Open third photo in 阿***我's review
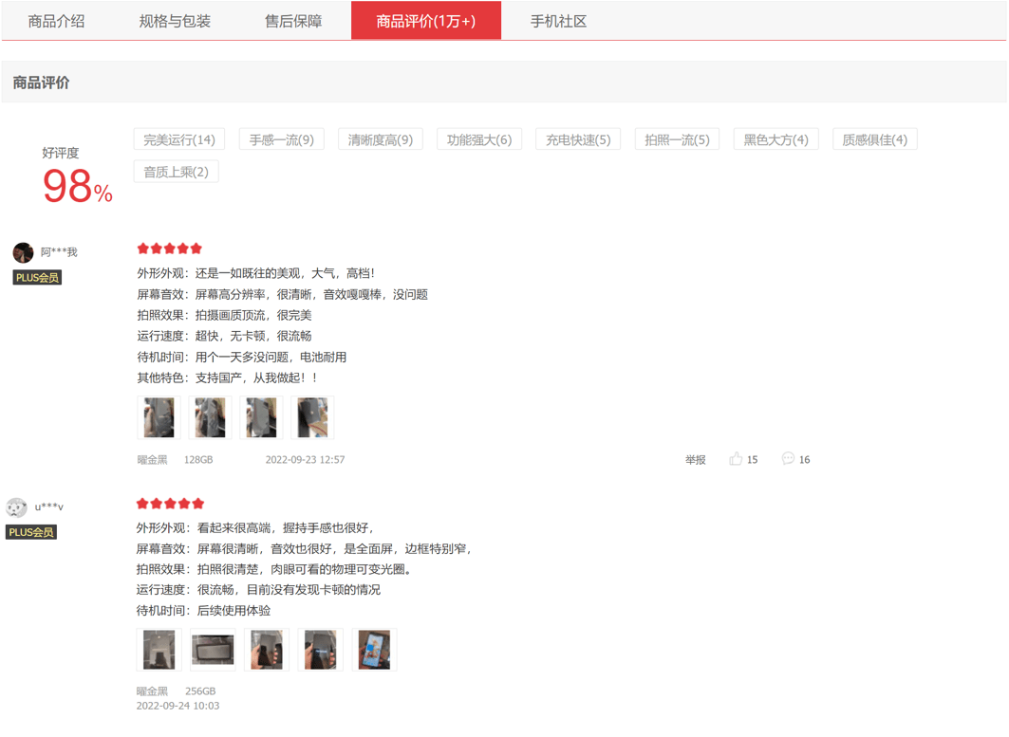 [261, 417]
